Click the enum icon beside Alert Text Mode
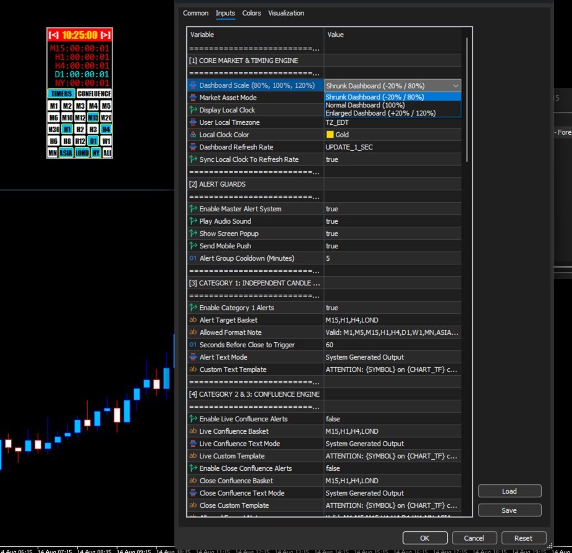This screenshot has width=572, height=553. coord(193,357)
